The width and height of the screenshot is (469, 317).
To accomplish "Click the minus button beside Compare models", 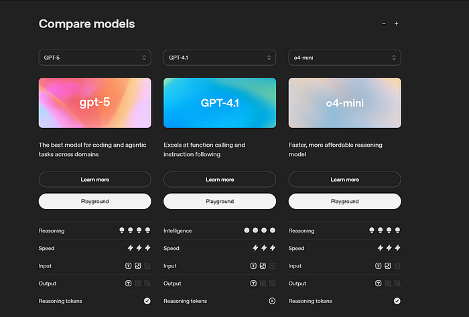I will click(x=384, y=23).
